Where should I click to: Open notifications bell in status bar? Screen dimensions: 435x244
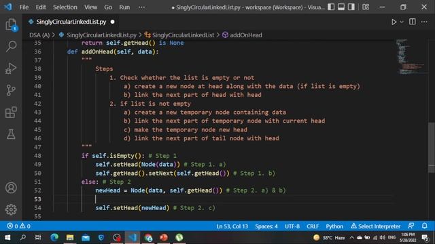424,226
